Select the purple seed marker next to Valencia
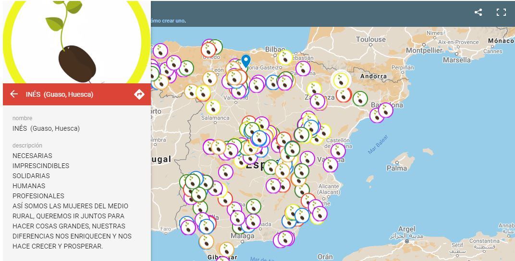This screenshot has width=515, height=261. coord(330,164)
